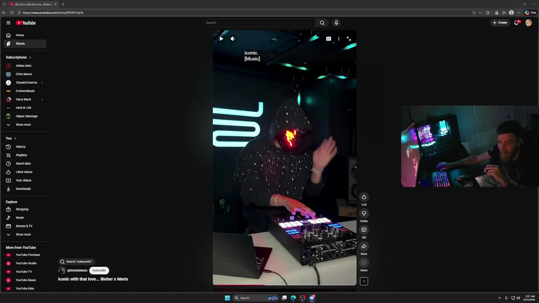539x303 pixels.
Task: Open Copilot Chat in browser
Action: (530, 13)
